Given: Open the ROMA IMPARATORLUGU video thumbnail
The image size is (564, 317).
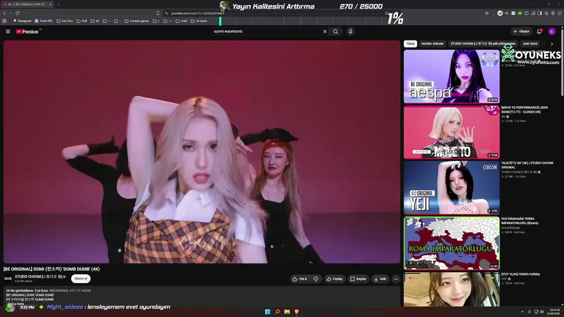Looking at the screenshot, I should click(452, 243).
